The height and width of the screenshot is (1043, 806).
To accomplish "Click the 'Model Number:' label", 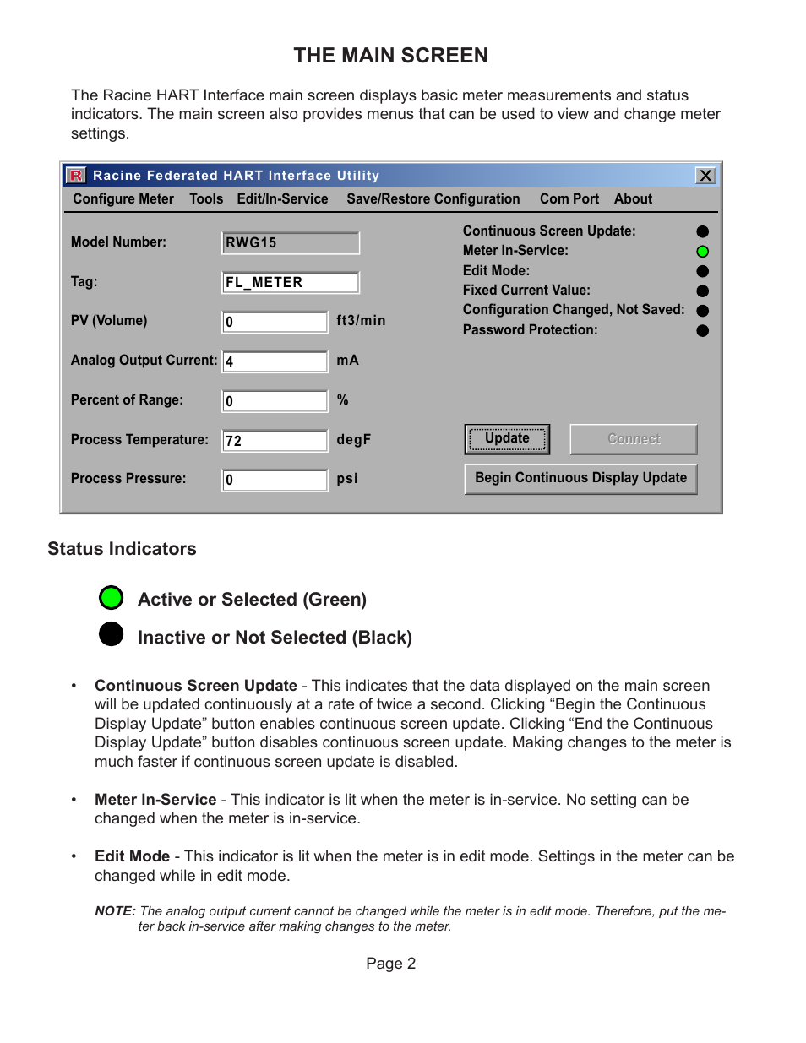I will 118,242.
